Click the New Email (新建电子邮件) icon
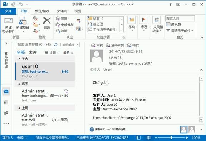 9,21
